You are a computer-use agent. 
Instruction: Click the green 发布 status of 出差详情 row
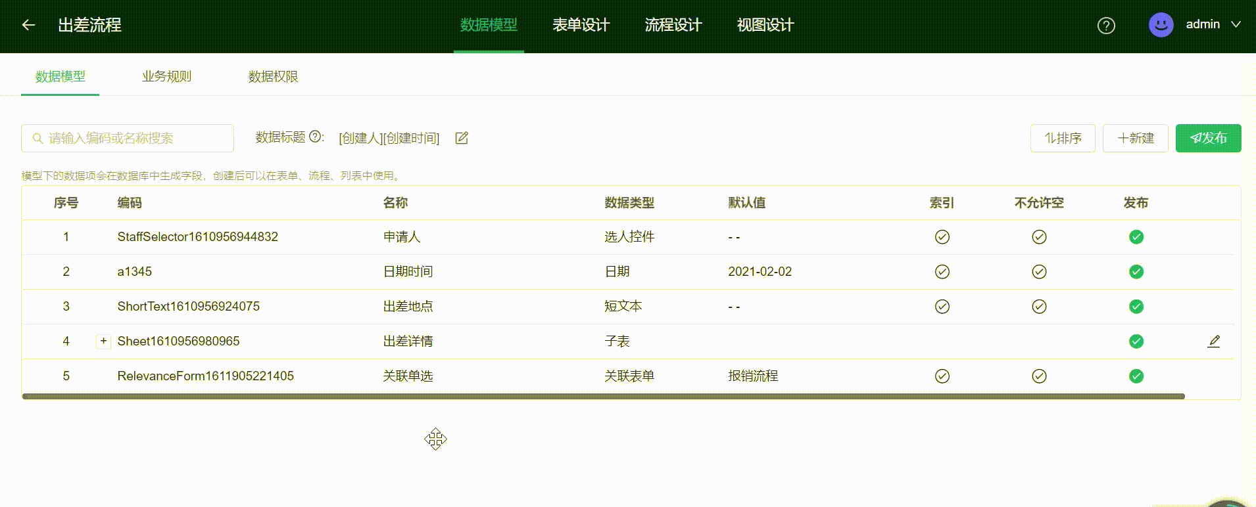pos(1136,342)
